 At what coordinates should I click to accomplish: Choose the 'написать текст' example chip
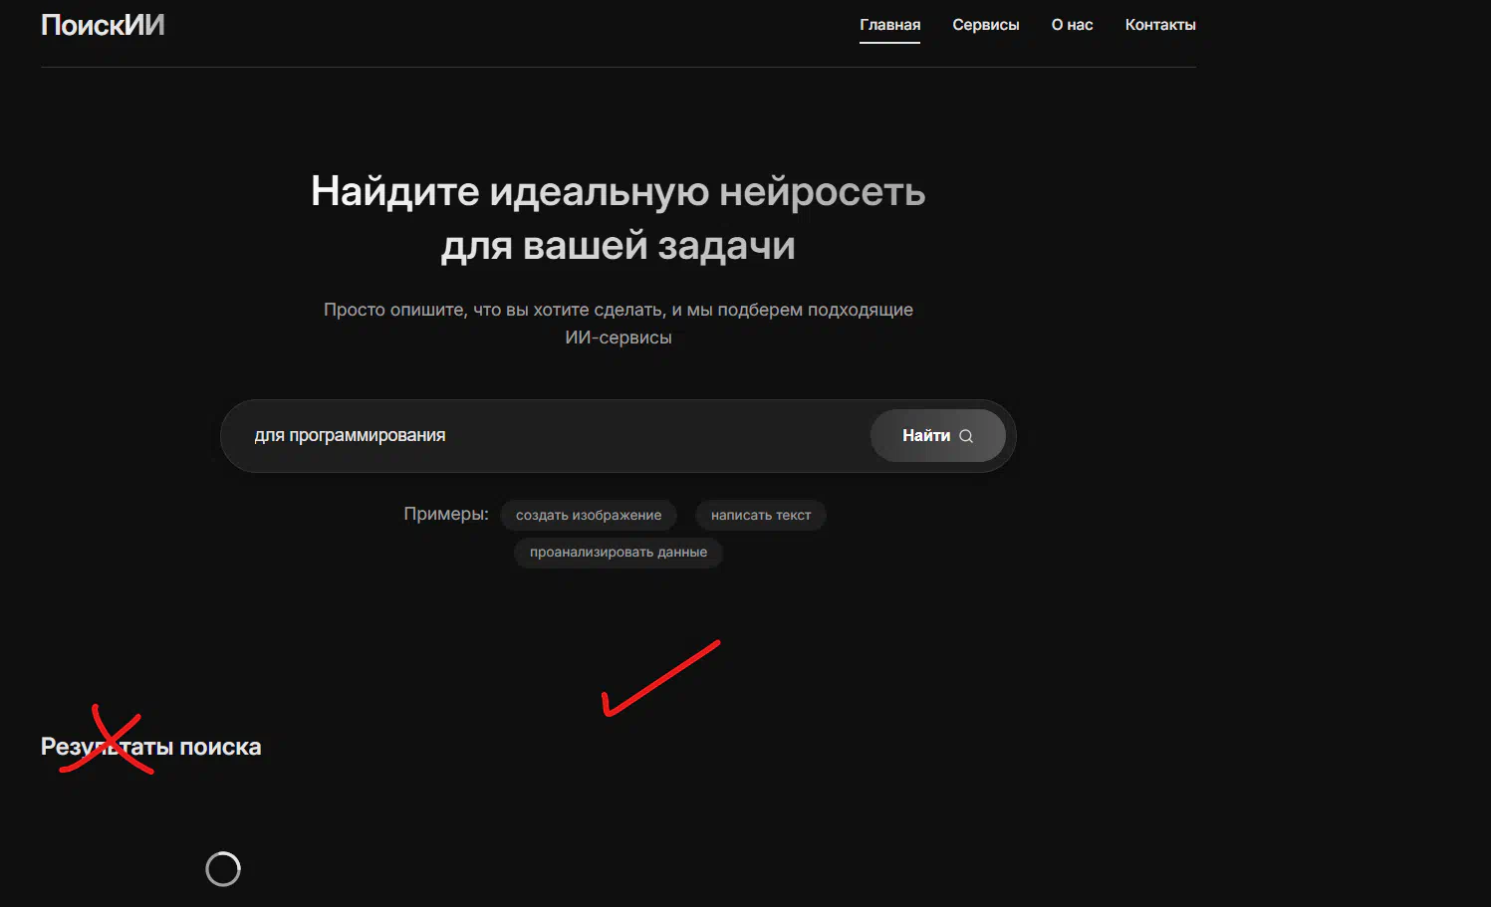tap(760, 515)
